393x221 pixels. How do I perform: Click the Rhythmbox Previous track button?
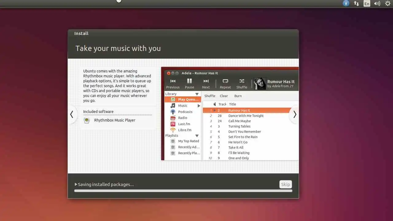(x=173, y=83)
